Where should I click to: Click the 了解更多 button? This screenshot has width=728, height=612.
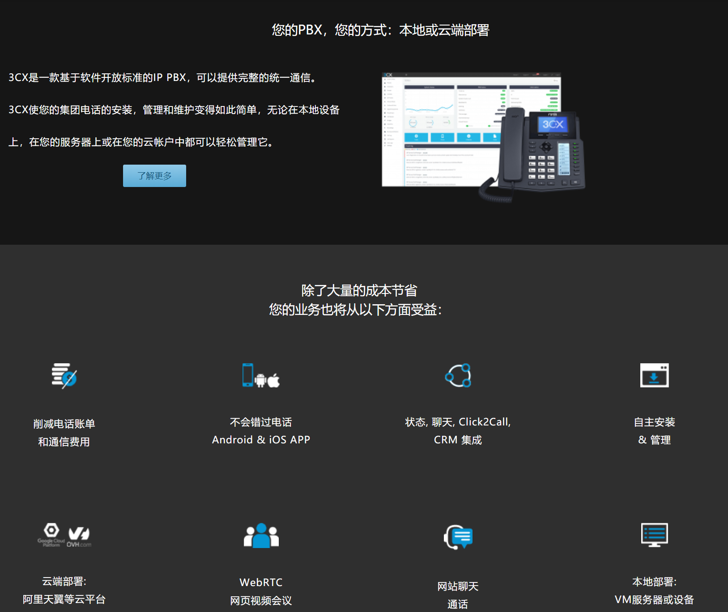pos(154,176)
